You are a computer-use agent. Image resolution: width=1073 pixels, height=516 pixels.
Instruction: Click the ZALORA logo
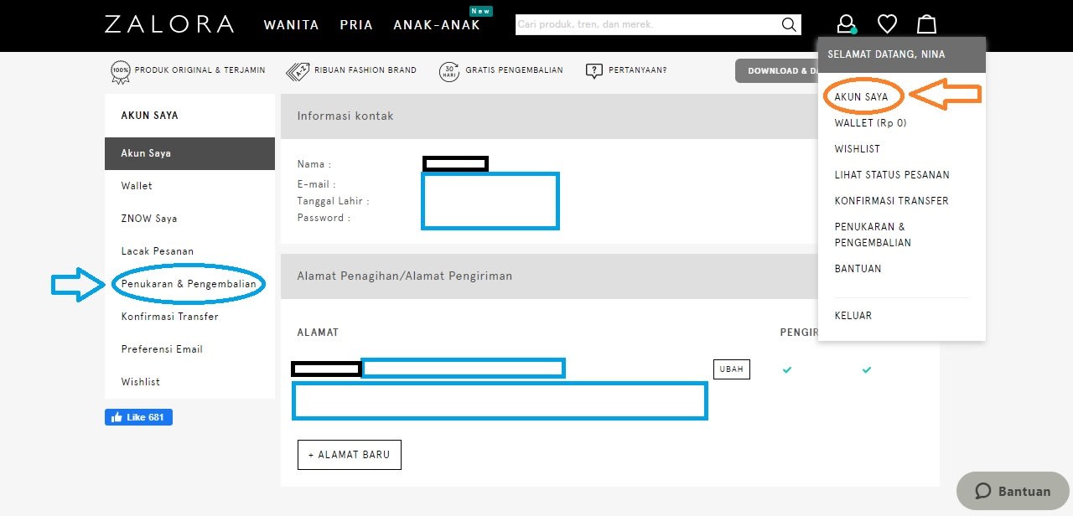pyautogui.click(x=169, y=24)
